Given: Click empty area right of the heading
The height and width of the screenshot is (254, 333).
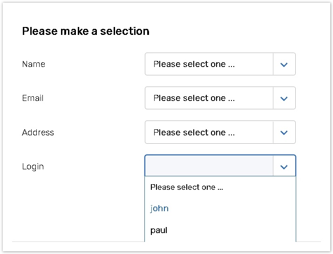Looking at the screenshot, I should (233, 31).
